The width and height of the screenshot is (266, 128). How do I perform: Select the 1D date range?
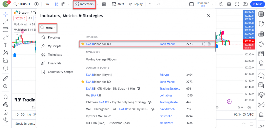pos(17,114)
